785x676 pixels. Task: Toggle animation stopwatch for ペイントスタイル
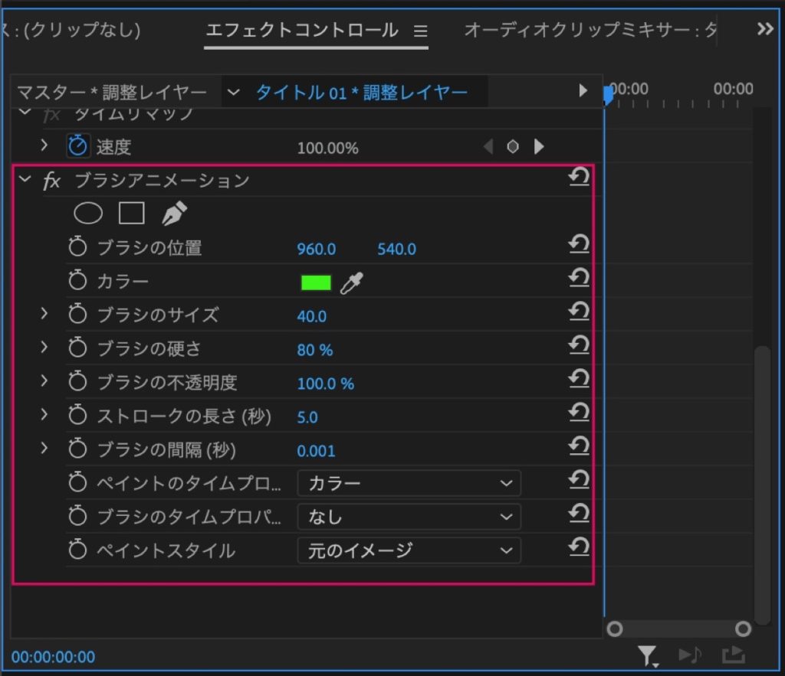[x=77, y=550]
